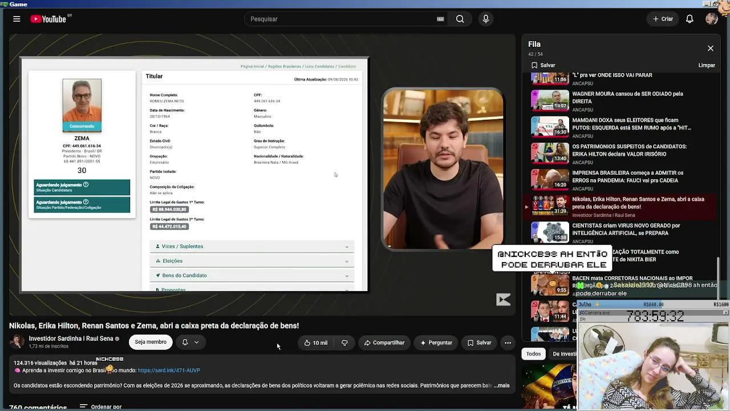Click the 124.316 visualizações view count

[40, 363]
